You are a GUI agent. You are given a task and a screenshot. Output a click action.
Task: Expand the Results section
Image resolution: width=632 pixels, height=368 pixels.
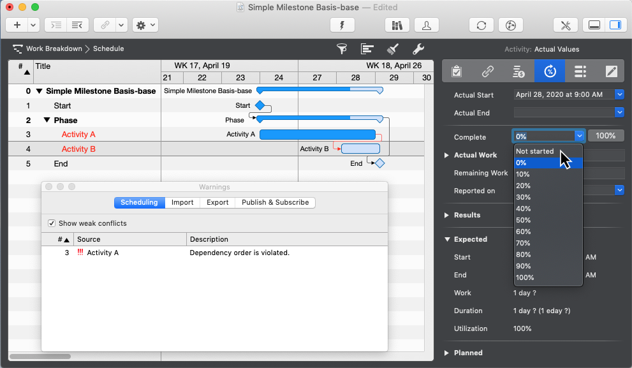tap(446, 216)
